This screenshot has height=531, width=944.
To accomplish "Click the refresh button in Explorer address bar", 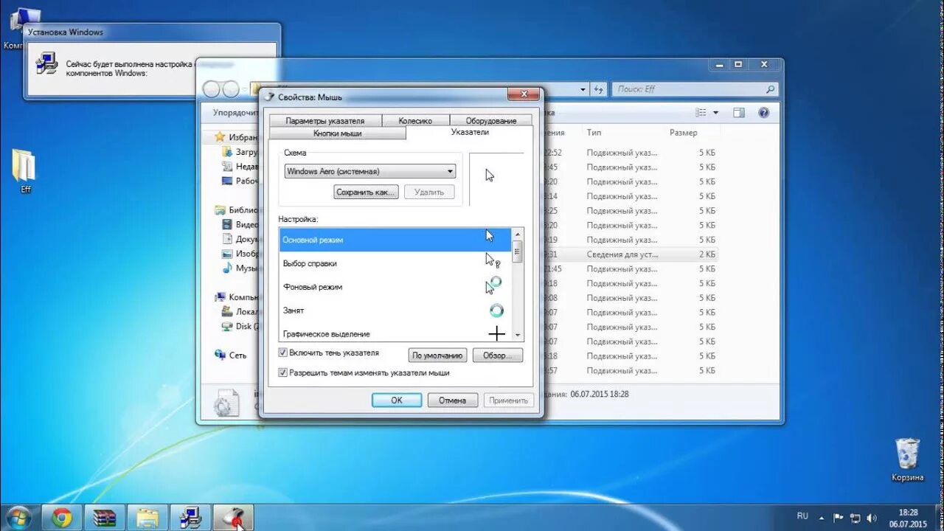I will pos(599,89).
